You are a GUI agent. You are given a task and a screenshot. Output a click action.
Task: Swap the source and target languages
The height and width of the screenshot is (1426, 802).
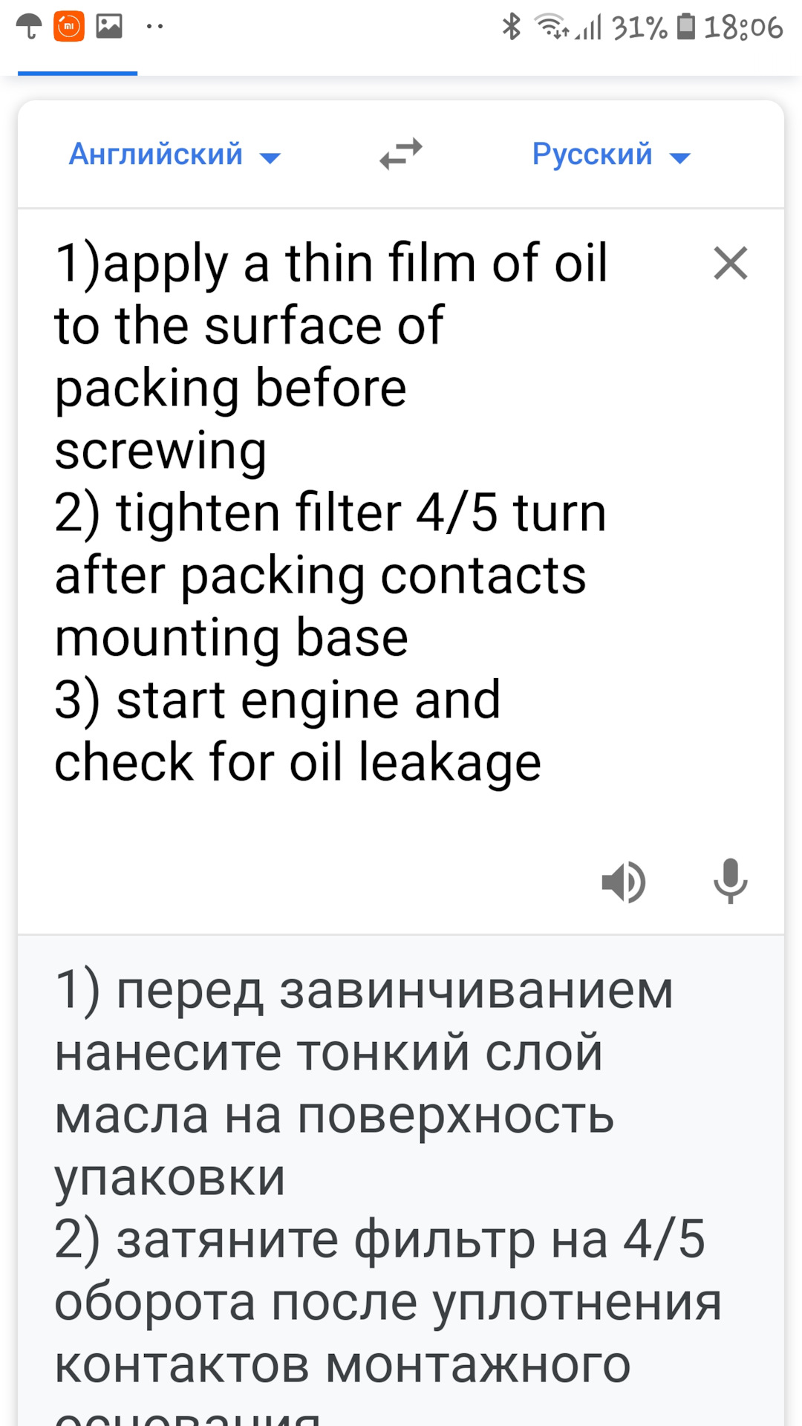[401, 154]
